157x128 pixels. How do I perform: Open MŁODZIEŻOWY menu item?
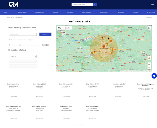[x=104, y=12]
